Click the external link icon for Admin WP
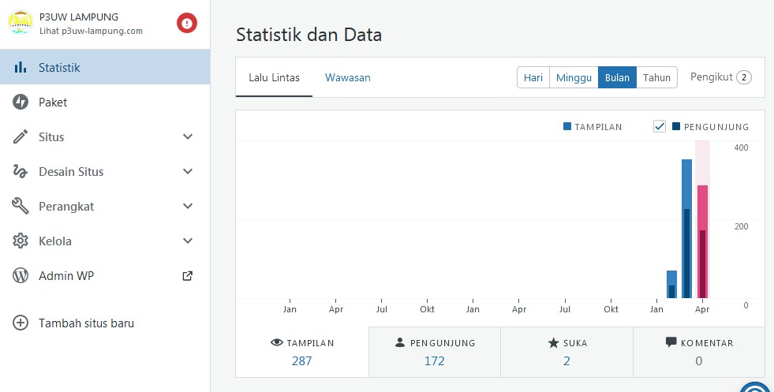Screen dimensions: 774x392 (x=188, y=275)
